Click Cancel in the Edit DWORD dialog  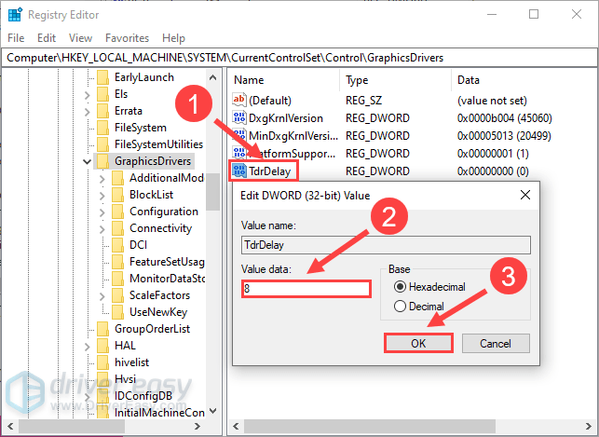pos(495,343)
